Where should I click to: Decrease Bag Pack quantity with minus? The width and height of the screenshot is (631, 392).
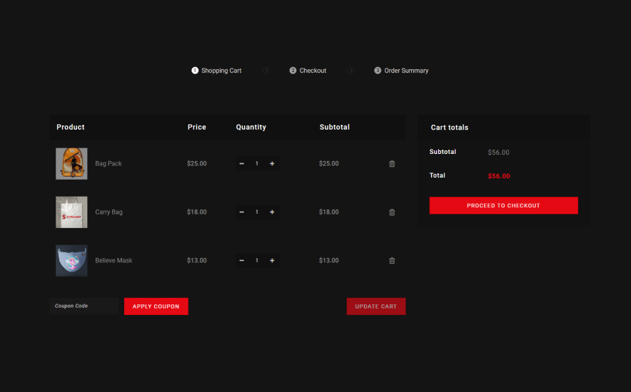point(242,164)
